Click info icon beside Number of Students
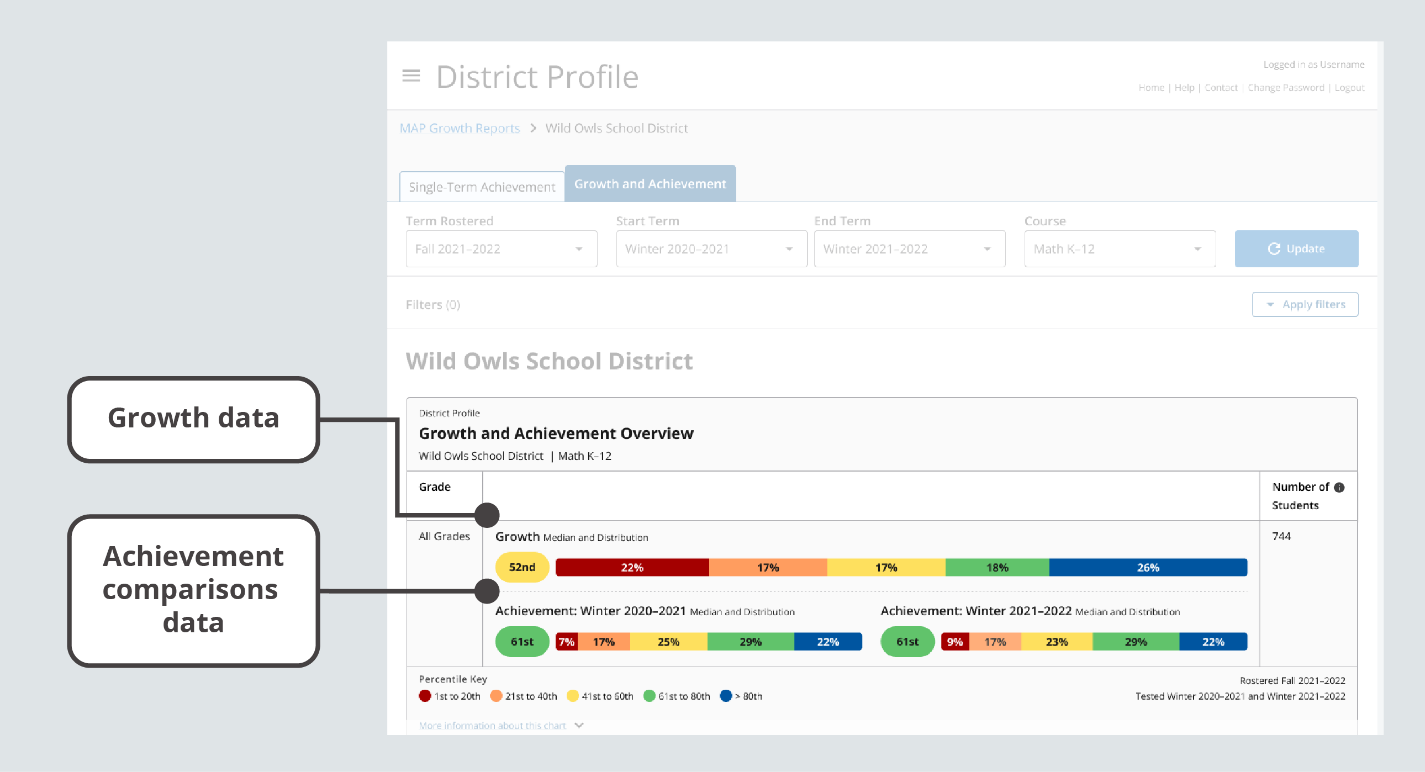Screen dimensions: 1425x772 point(1339,487)
